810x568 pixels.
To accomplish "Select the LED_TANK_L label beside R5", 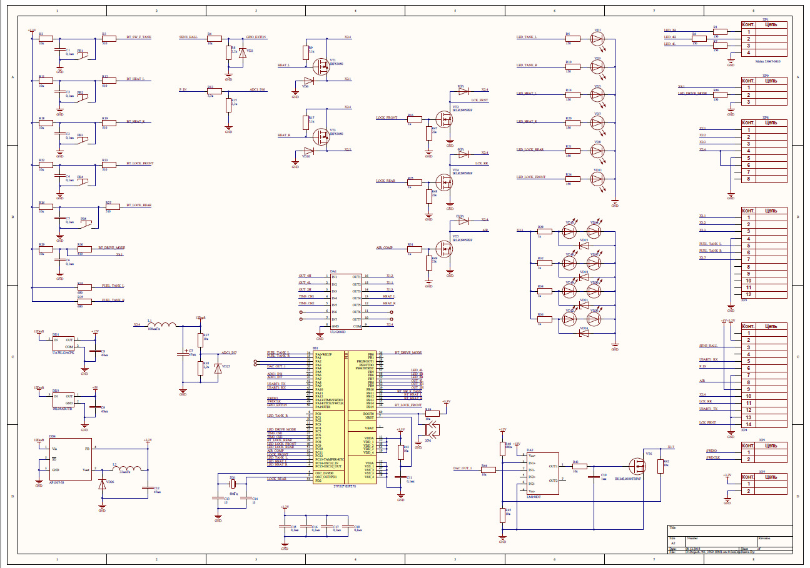I will pyautogui.click(x=527, y=37).
